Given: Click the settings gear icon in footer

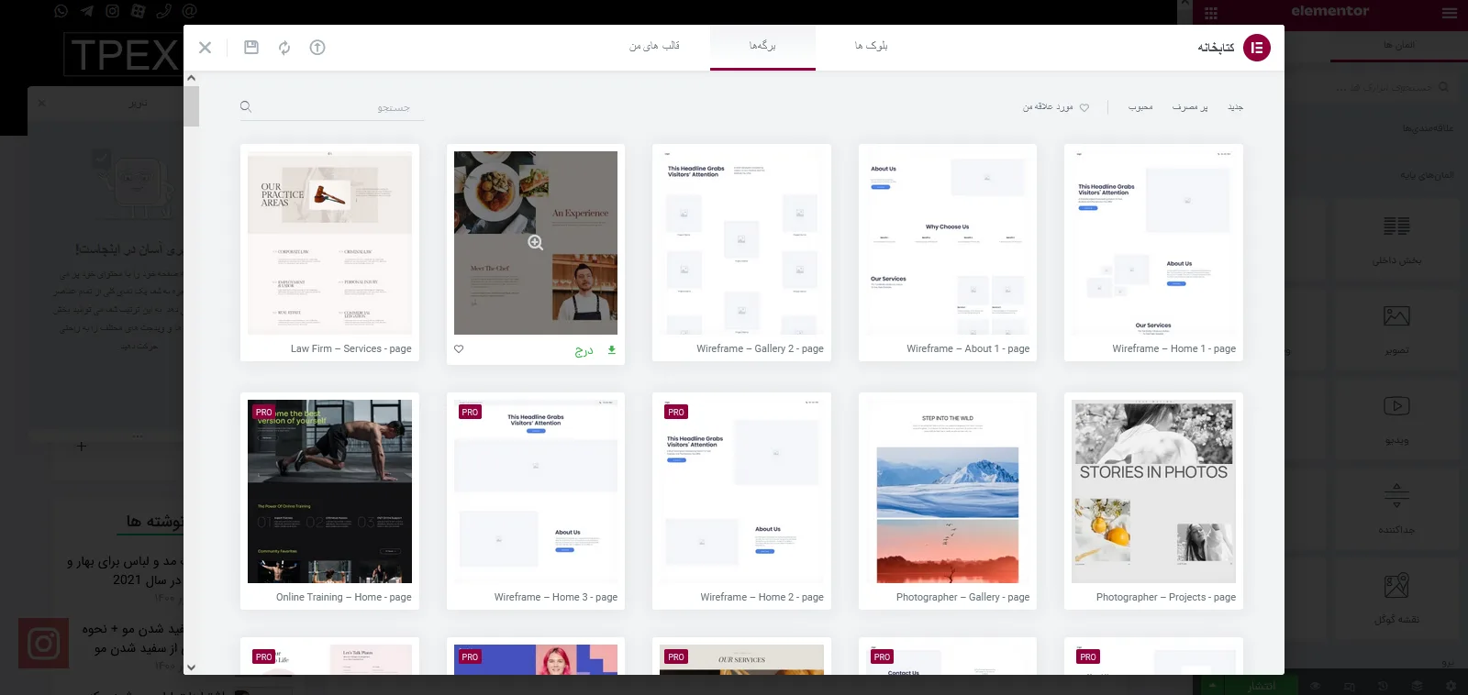Looking at the screenshot, I should pyautogui.click(x=1451, y=686).
